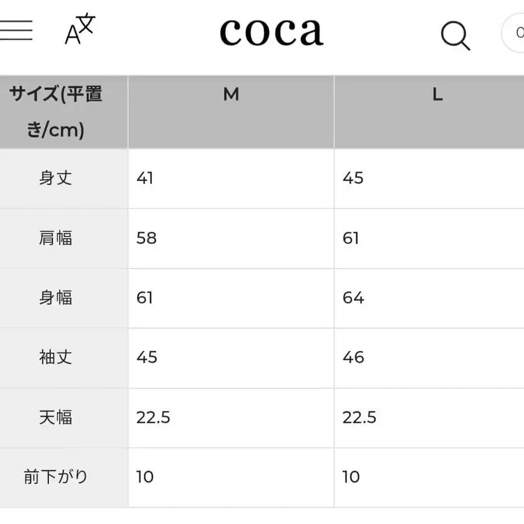Select the 天幅 row label
The width and height of the screenshot is (524, 524).
pos(55,417)
